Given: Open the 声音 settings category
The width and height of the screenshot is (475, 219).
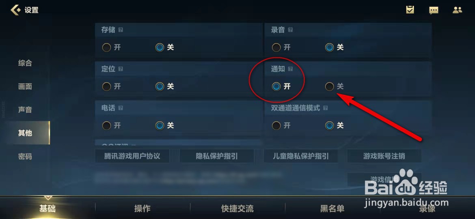Looking at the screenshot, I should point(25,110).
